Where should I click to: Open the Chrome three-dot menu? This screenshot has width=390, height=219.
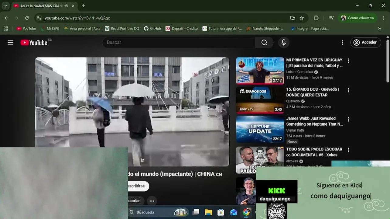point(384,18)
